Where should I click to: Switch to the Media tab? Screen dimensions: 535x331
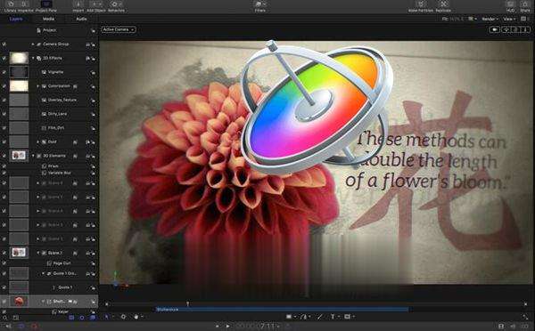(x=48, y=19)
